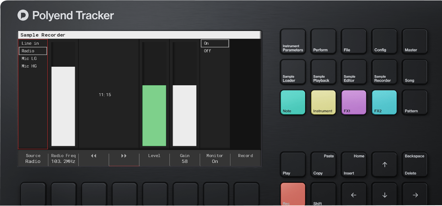
Task: Open the File pad
Action: [x=354, y=41]
